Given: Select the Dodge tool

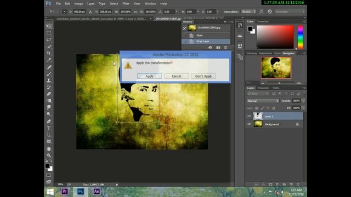Looking at the screenshot, I should pos(49,114).
